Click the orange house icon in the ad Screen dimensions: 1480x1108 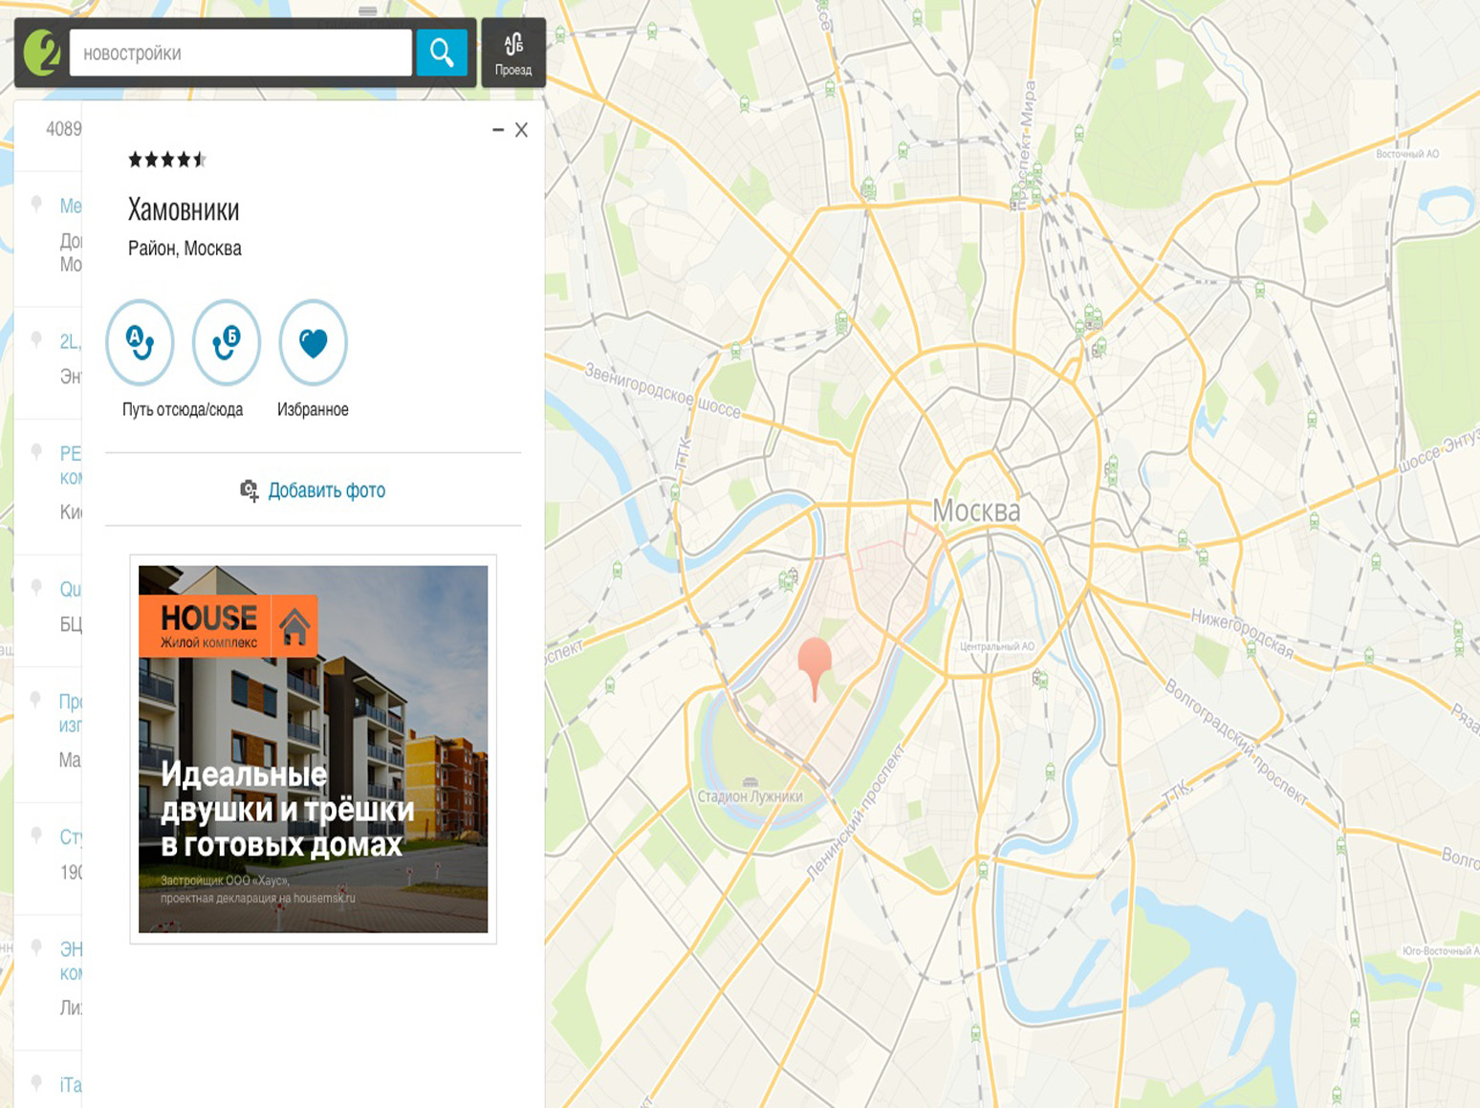click(x=294, y=627)
